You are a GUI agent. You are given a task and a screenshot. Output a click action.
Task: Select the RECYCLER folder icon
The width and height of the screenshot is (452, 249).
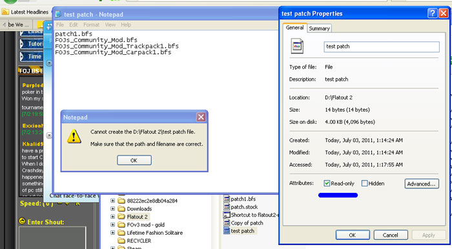click(x=121, y=241)
